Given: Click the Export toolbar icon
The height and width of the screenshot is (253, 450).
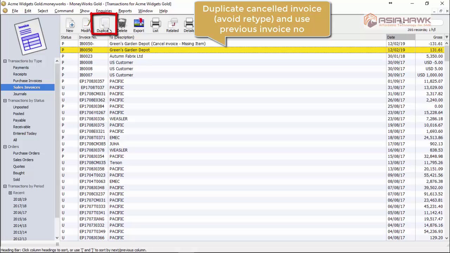Looking at the screenshot, I should [x=139, y=25].
